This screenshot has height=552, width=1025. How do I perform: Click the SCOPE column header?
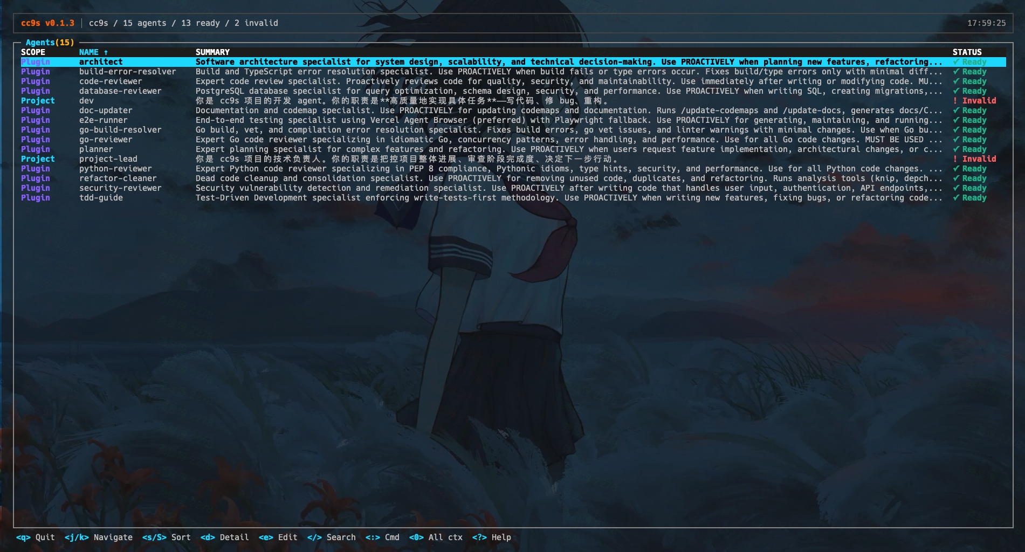point(33,52)
